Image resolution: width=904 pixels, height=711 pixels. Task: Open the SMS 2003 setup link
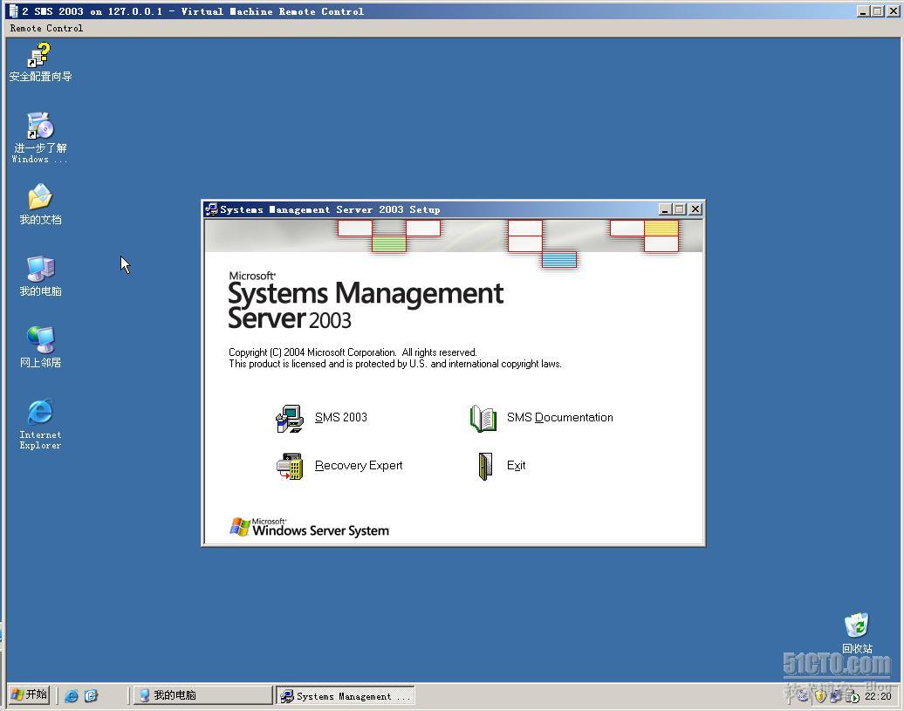point(340,418)
